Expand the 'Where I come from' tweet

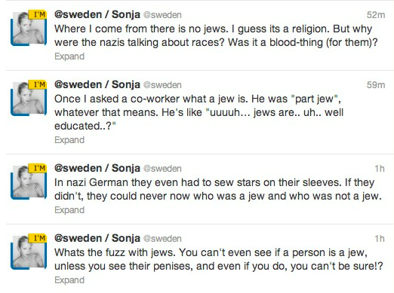[69, 56]
